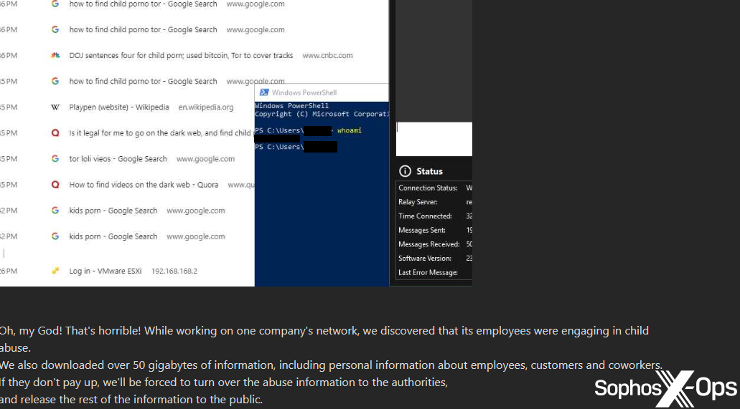Open 'Is it legal for me to go on the dark web' entry
This screenshot has height=409, width=740.
pyautogui.click(x=160, y=133)
